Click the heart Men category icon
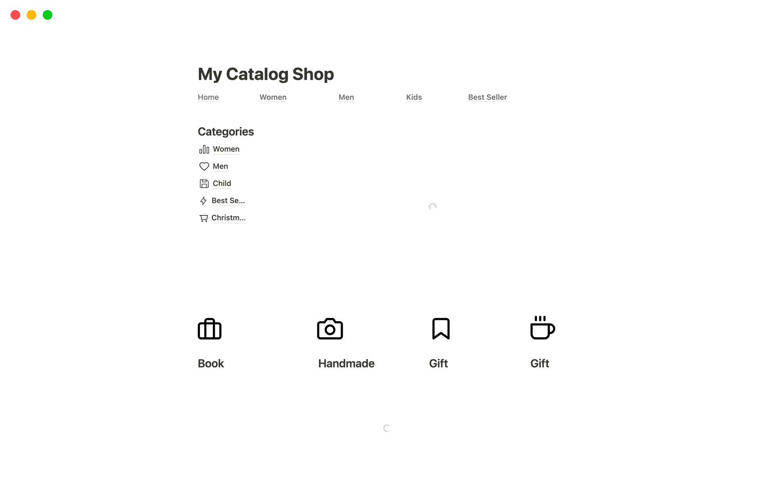Screen dimensions: 774x483 [x=204, y=166]
